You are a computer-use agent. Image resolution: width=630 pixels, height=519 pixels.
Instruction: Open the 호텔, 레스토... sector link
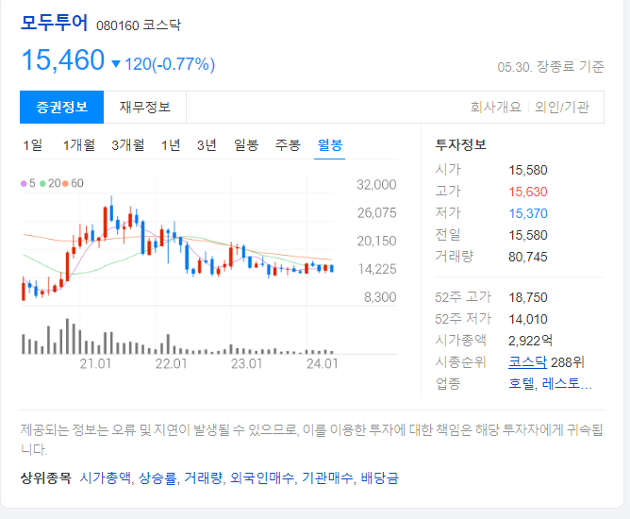(550, 383)
